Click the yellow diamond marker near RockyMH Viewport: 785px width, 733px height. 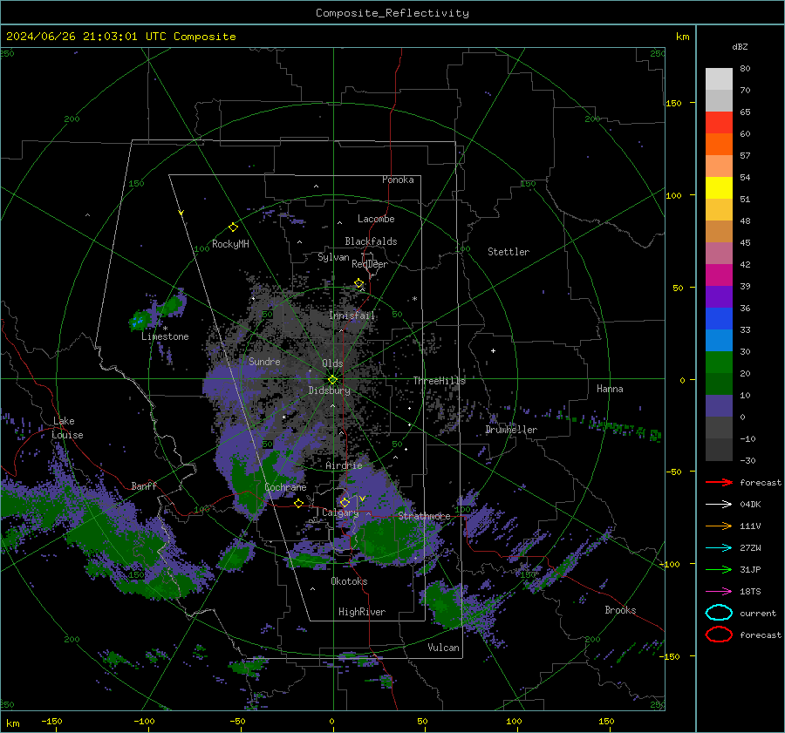click(x=233, y=227)
